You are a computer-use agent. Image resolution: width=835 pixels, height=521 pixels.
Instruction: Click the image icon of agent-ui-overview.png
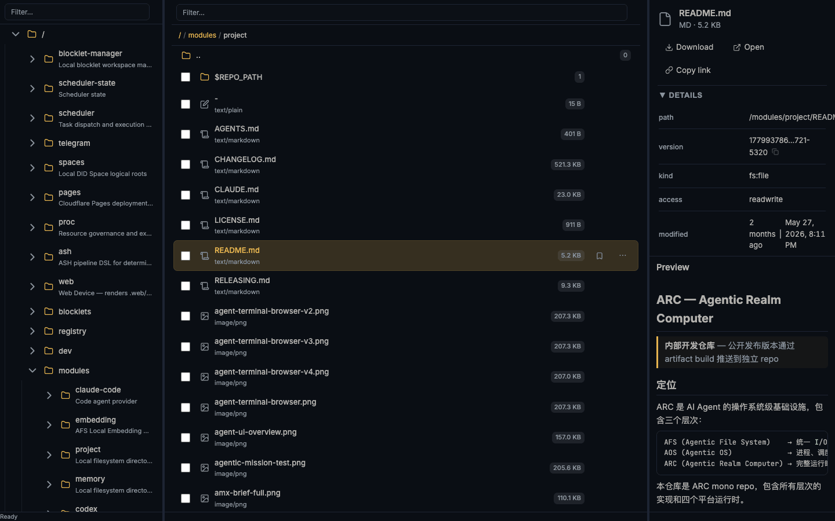point(205,438)
